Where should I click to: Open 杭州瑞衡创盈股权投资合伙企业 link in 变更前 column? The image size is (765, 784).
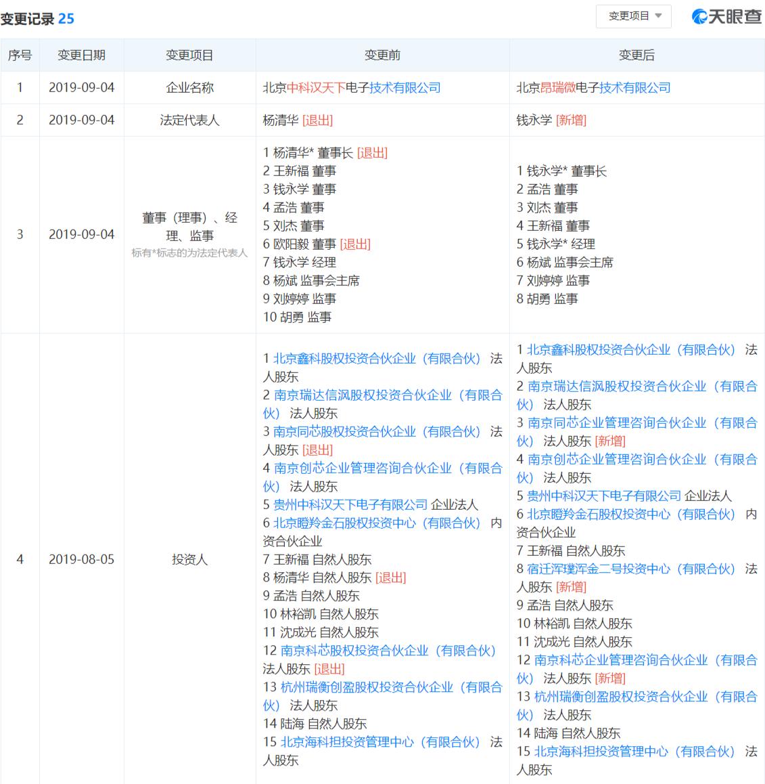(382, 696)
